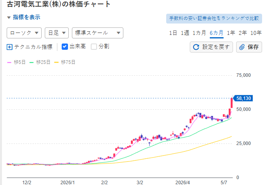Screen dimensions: 266x185
Task: Click the 2026/1 date axis label
Action: [x=68, y=183]
